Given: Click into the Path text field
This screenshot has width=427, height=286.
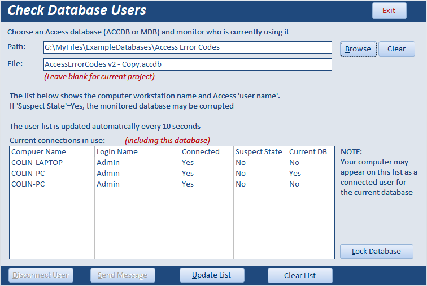Looking at the screenshot, I should 188,47.
